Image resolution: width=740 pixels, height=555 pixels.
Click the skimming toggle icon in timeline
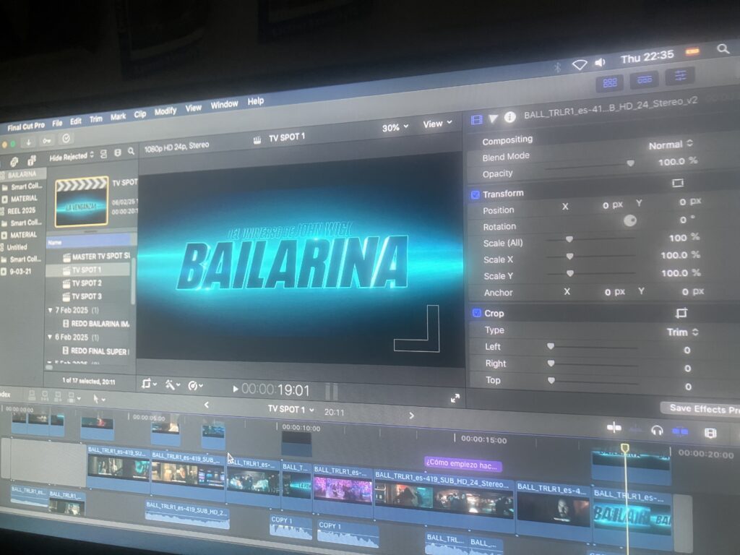[x=614, y=428]
